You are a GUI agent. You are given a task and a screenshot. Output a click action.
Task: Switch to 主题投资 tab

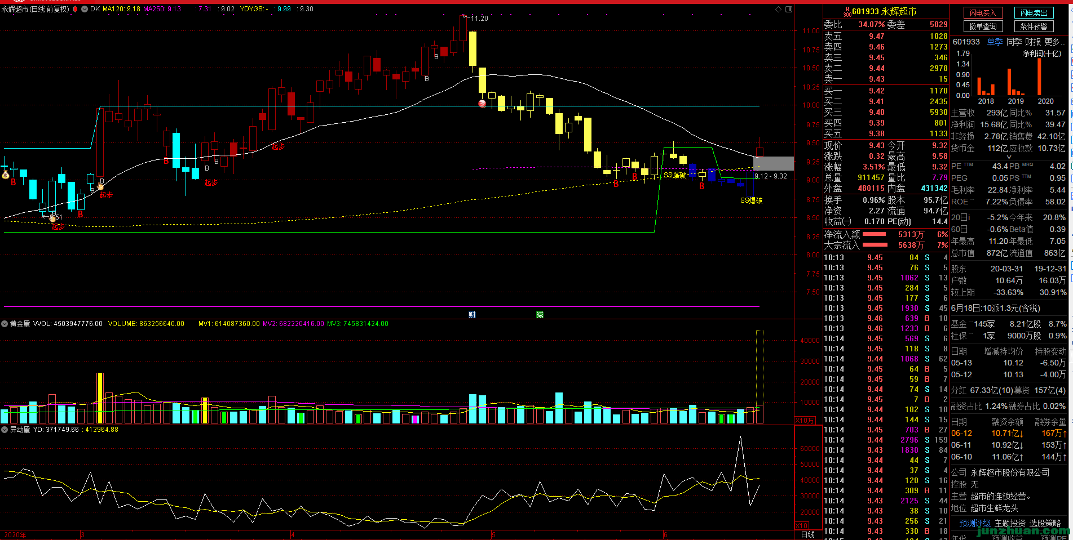click(1010, 523)
